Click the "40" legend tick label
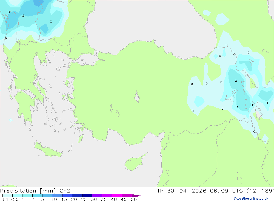 click(114, 199)
